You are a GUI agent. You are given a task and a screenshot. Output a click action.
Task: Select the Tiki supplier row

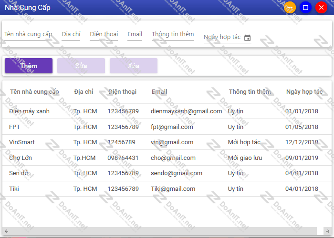tap(167, 188)
